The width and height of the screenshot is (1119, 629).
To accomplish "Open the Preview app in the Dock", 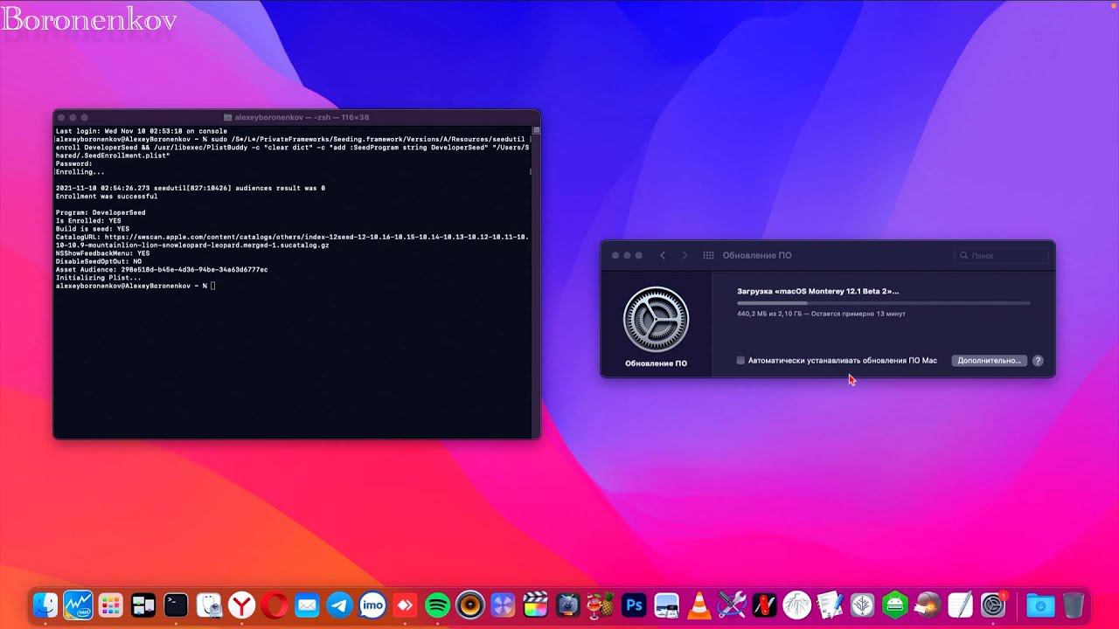I will click(x=666, y=605).
